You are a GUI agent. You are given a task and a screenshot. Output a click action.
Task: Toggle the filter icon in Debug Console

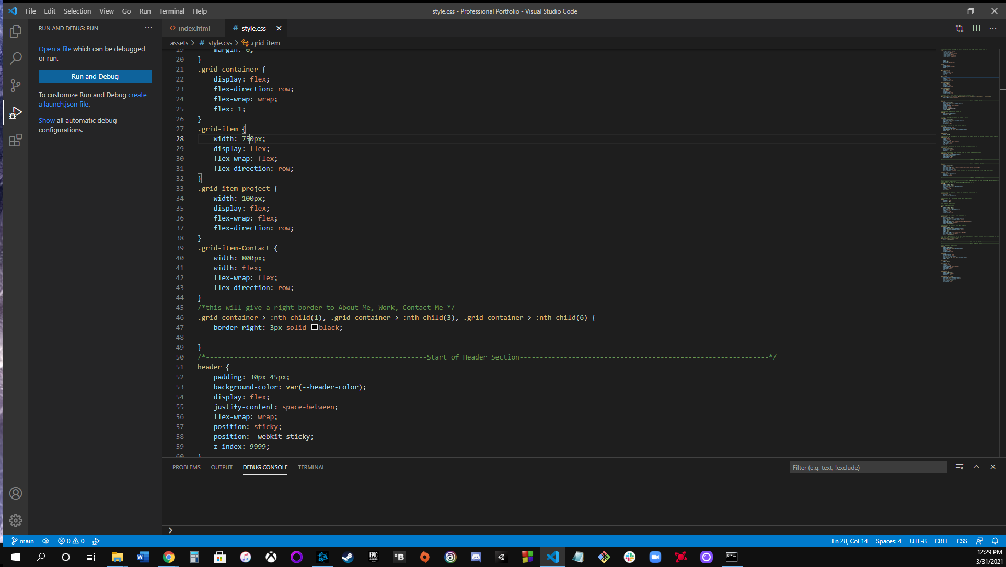[x=959, y=467]
